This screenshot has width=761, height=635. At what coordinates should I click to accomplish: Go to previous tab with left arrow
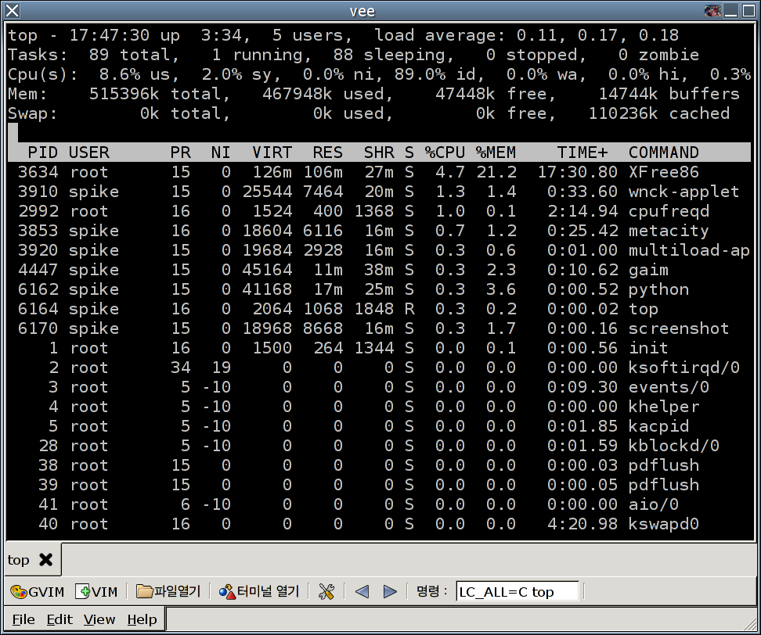tap(361, 591)
